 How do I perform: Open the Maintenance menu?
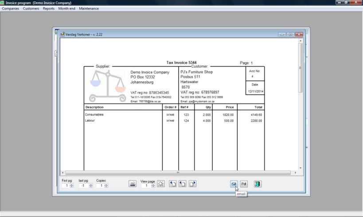pos(89,9)
